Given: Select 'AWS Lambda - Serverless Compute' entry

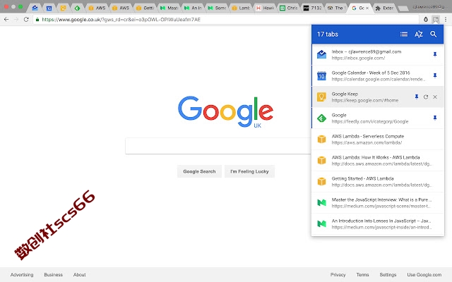Looking at the screenshot, I should click(378, 140).
